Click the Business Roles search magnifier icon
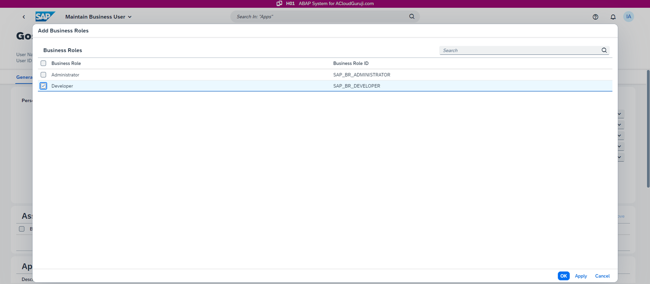 click(x=604, y=50)
